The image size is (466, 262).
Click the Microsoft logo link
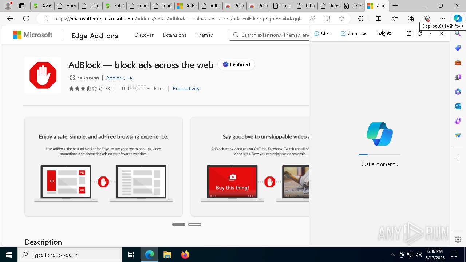pyautogui.click(x=33, y=35)
